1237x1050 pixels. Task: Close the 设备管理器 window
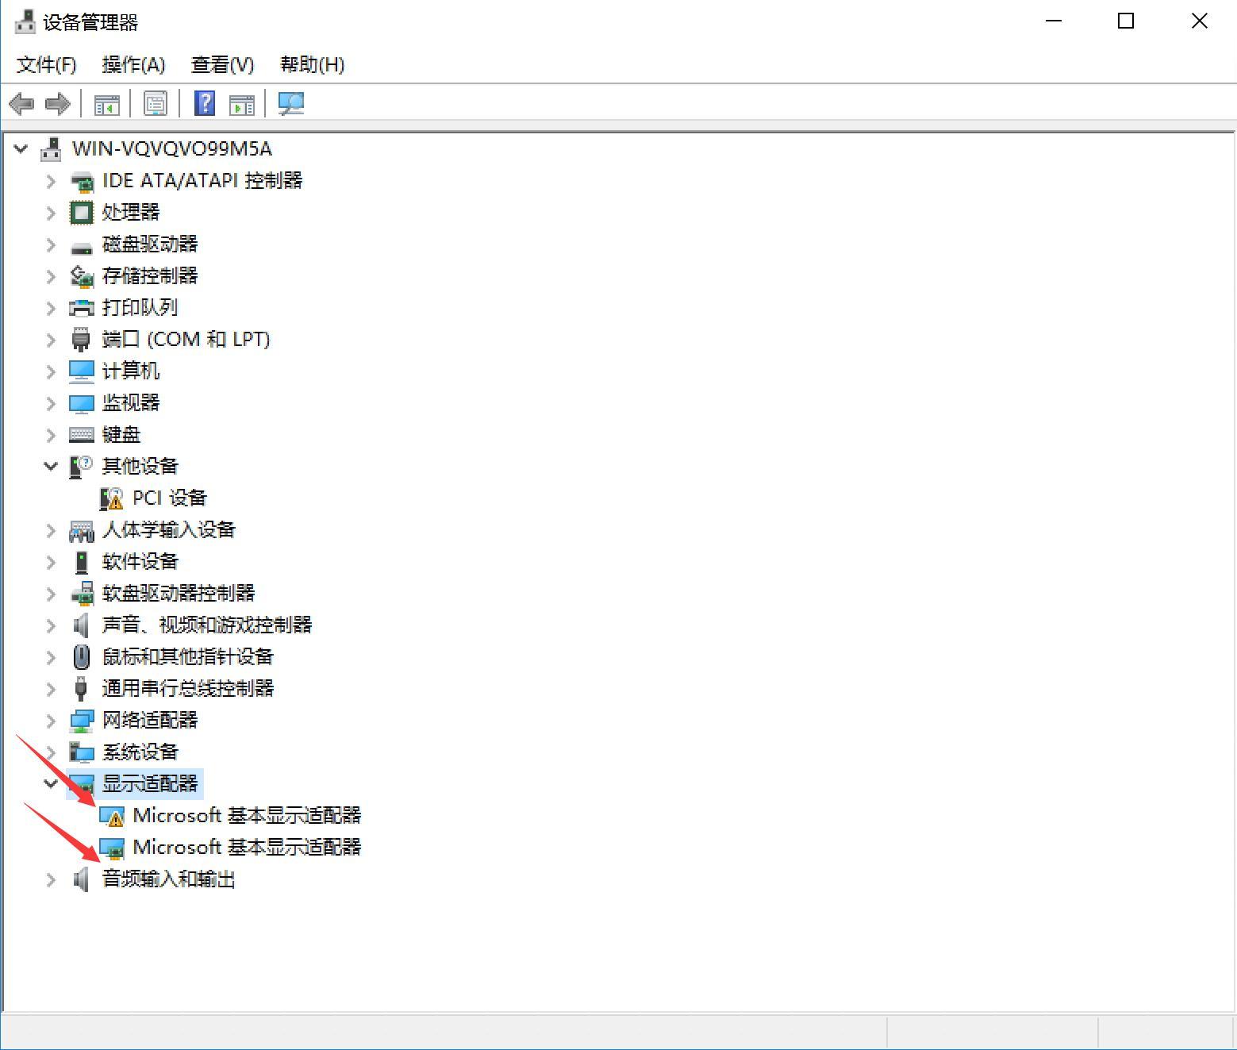coord(1199,21)
